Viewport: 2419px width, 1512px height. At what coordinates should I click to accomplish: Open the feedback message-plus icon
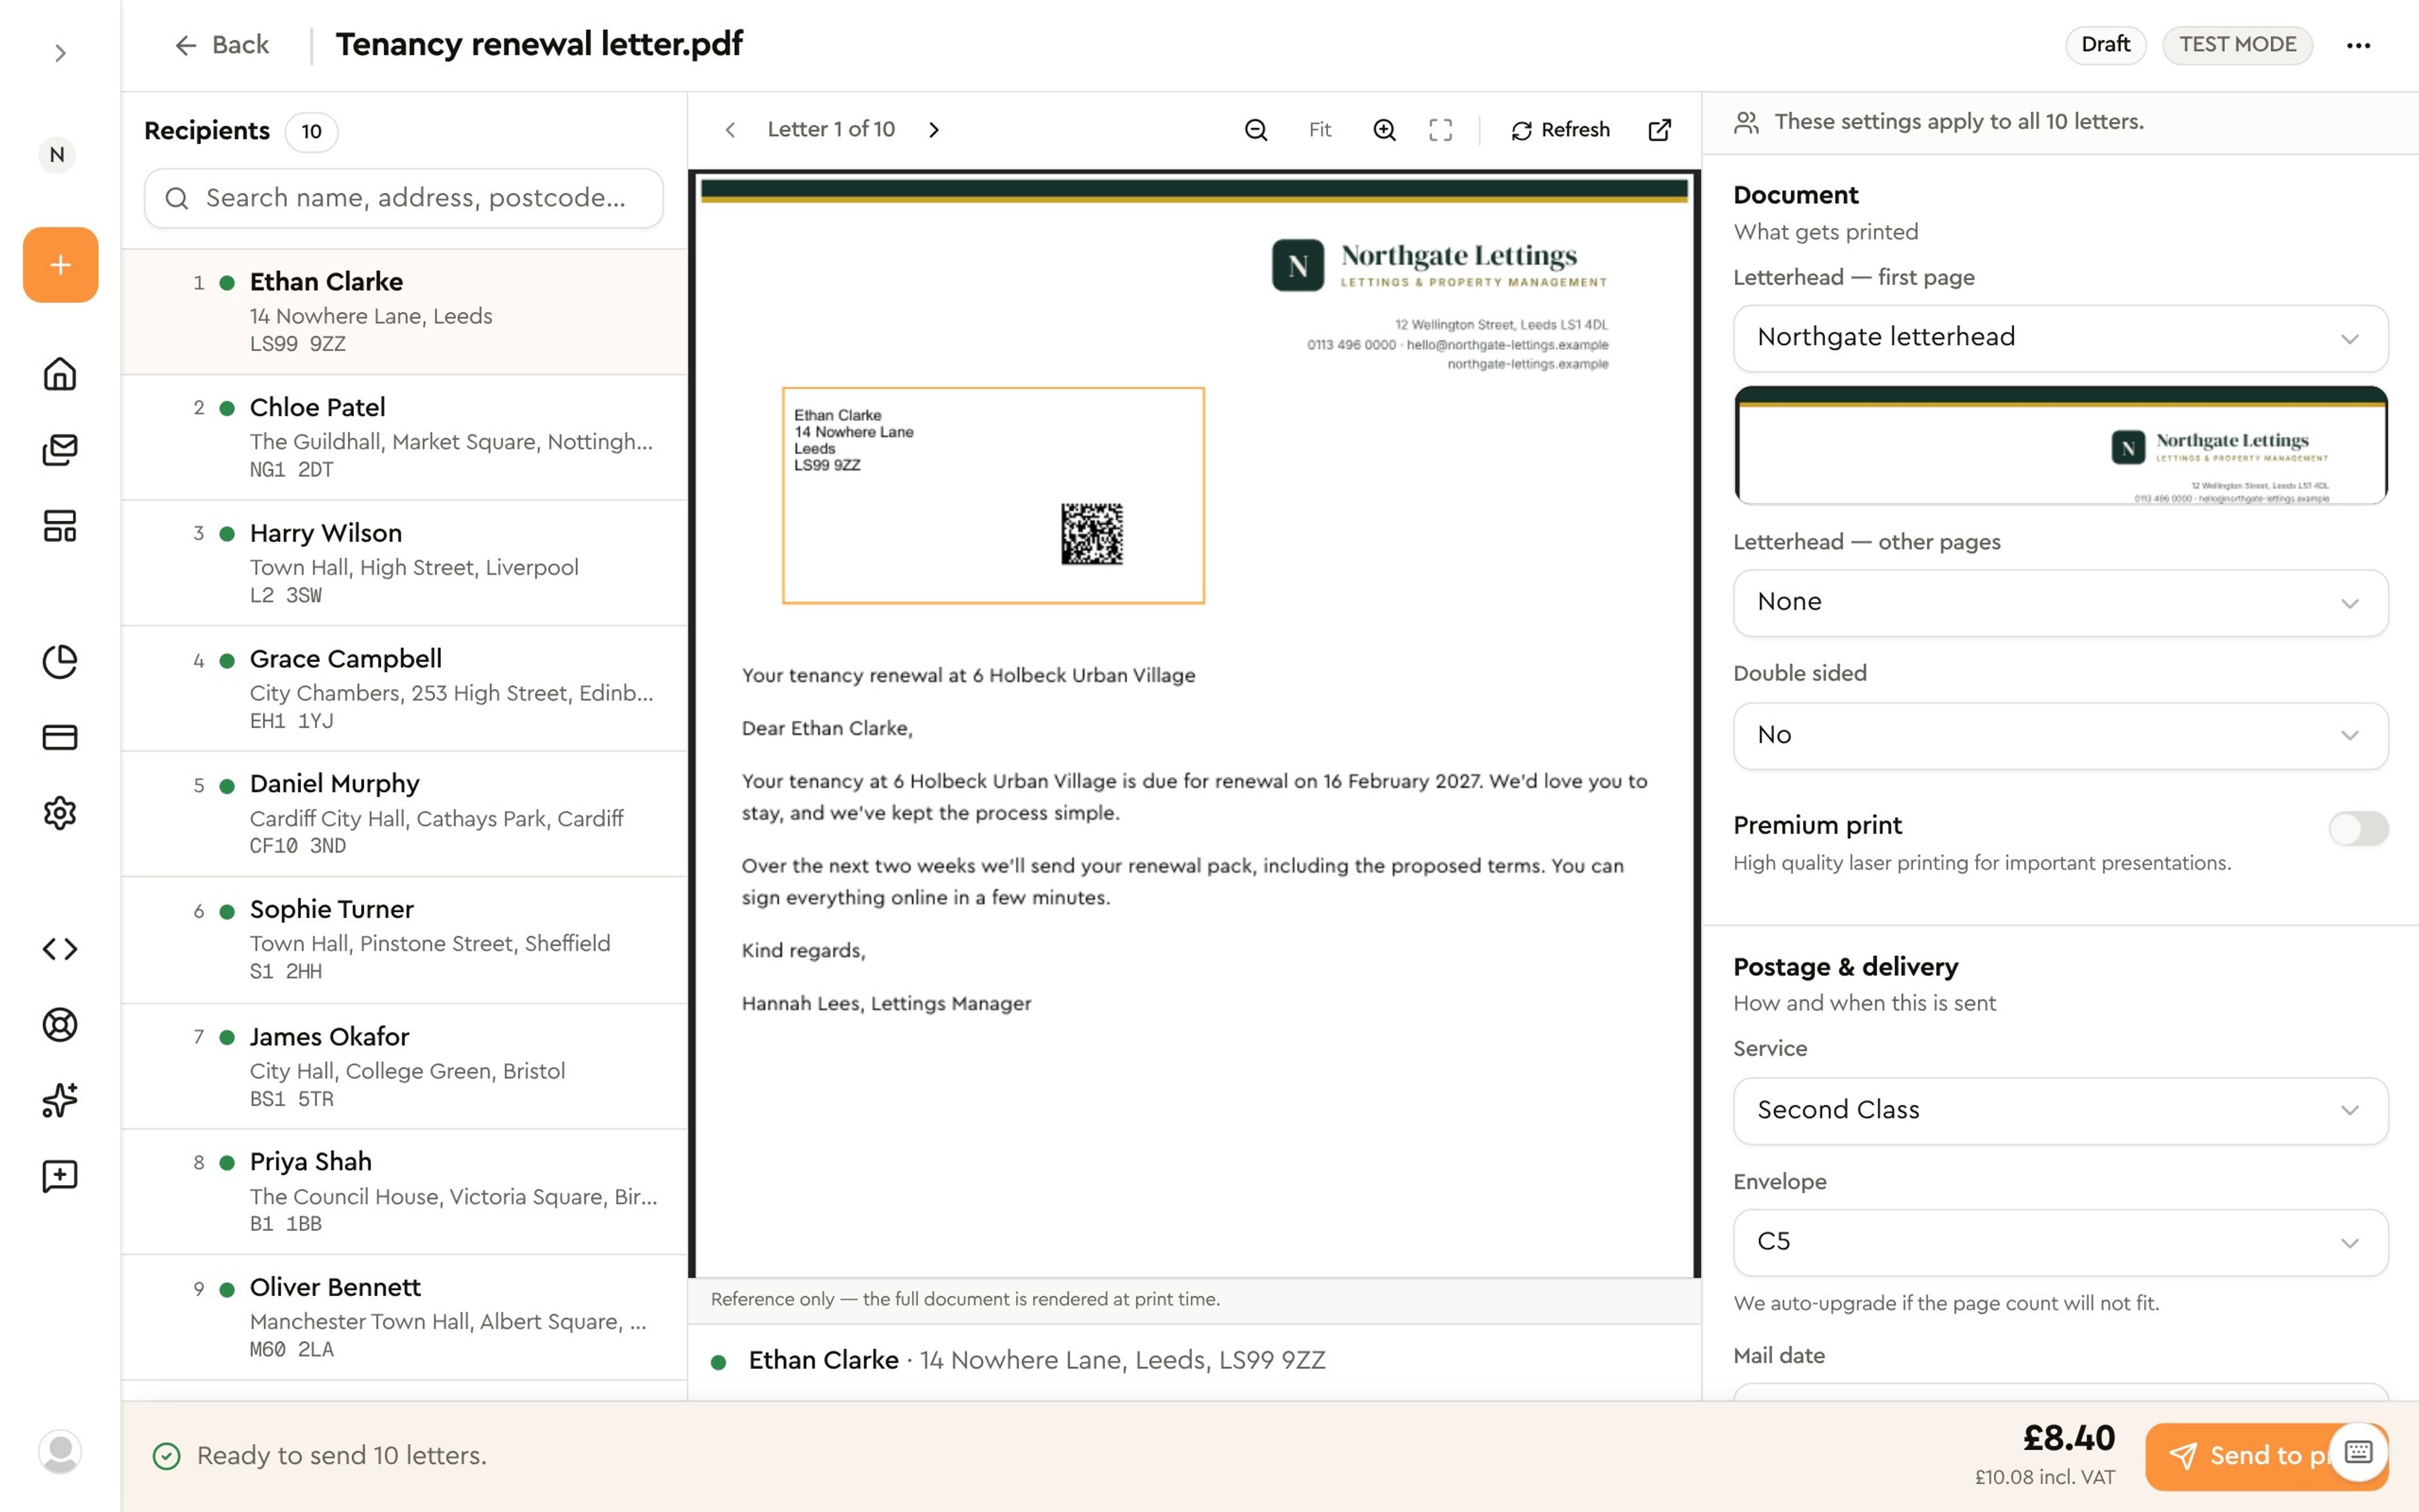tap(60, 1176)
